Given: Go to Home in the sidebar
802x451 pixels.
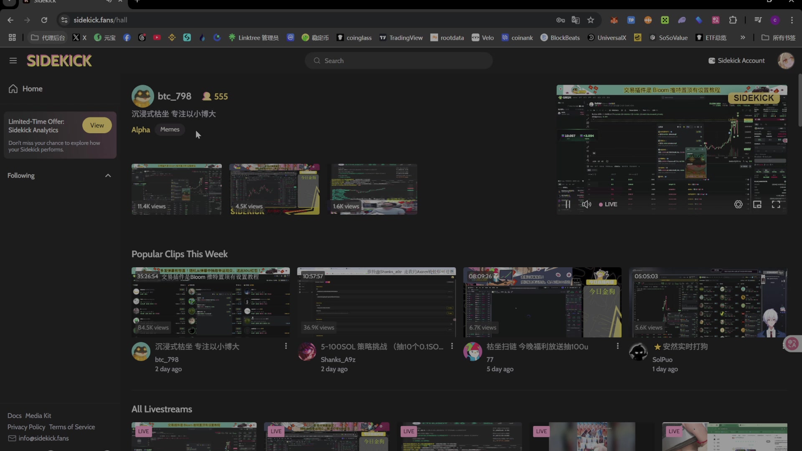Looking at the screenshot, I should click(x=25, y=89).
